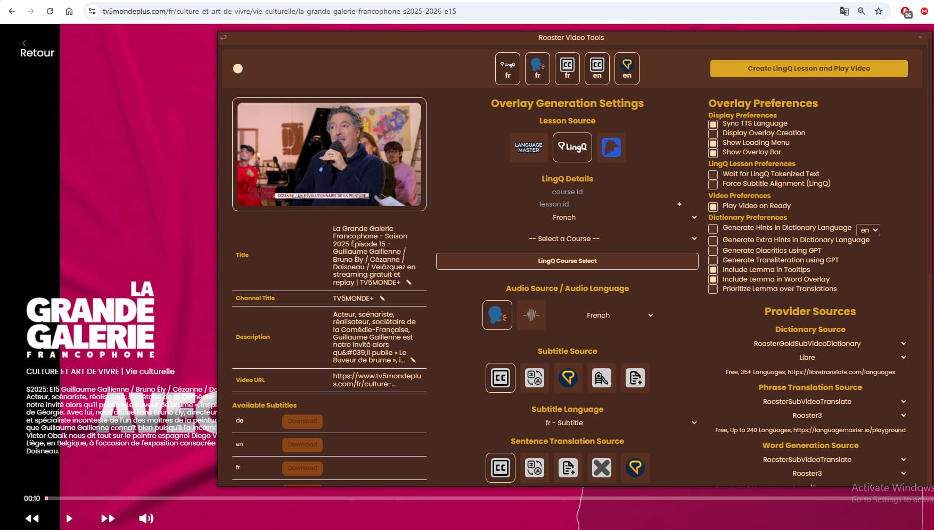The image size is (934, 530).
Task: Open the dictionary language en dropdown
Action: pos(868,230)
